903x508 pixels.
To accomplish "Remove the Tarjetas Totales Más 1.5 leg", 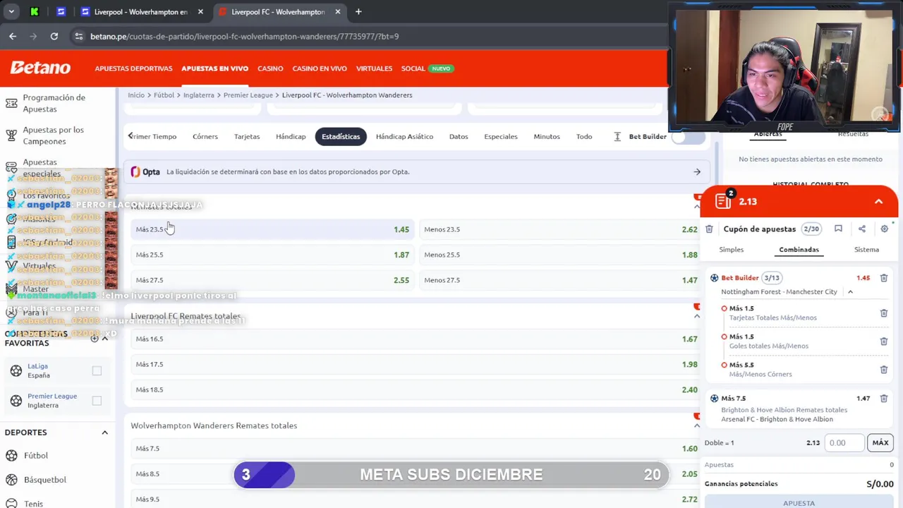I will click(x=883, y=313).
